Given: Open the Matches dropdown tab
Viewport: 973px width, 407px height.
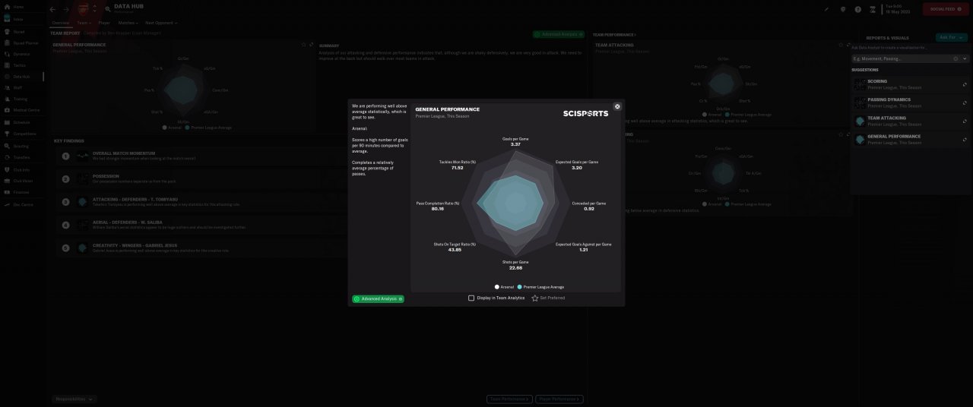Looking at the screenshot, I should pos(128,23).
